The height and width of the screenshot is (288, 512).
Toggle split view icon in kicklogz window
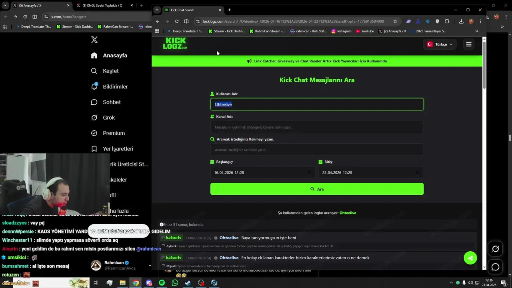[186, 21]
